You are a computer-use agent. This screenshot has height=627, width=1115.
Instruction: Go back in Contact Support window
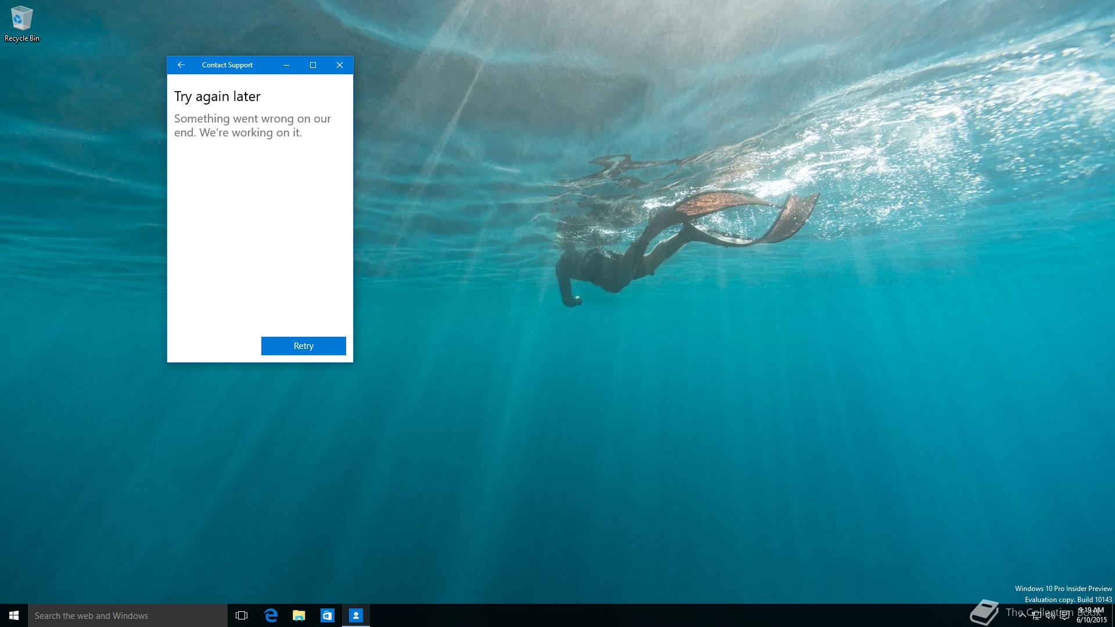(181, 65)
